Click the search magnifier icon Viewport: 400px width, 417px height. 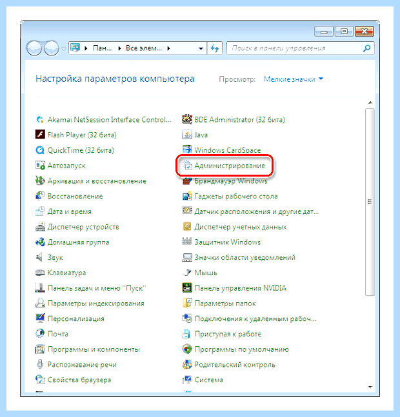(x=366, y=48)
